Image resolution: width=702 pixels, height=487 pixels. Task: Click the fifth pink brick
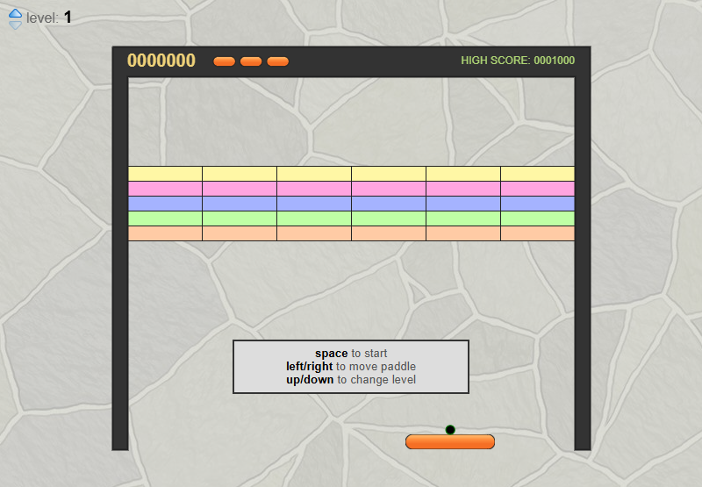tap(463, 189)
